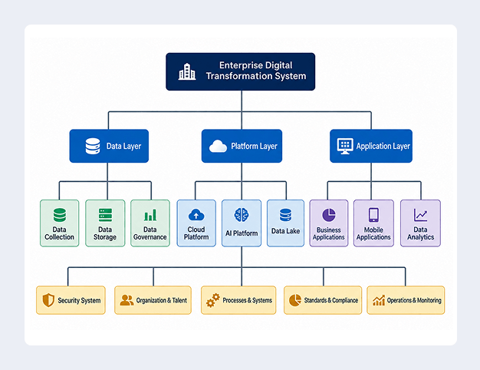This screenshot has width=480, height=370.
Task: Click the AI Platform brain icon
Action: coord(242,215)
